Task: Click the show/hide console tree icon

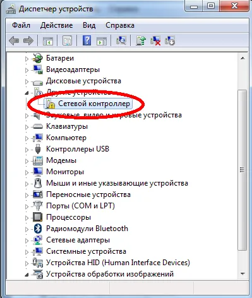Action: [x=48, y=40]
